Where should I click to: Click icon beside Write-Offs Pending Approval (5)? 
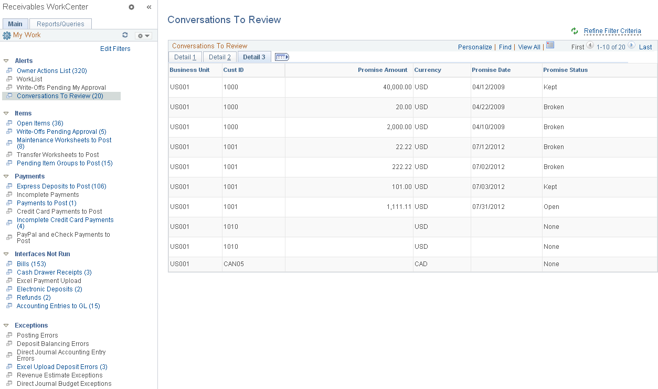click(x=9, y=131)
